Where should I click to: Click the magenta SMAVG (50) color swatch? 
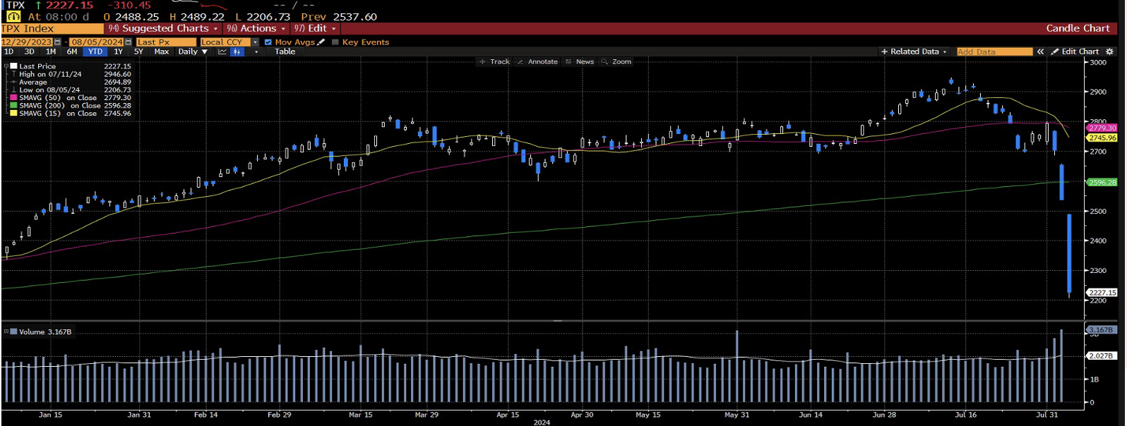pos(13,97)
